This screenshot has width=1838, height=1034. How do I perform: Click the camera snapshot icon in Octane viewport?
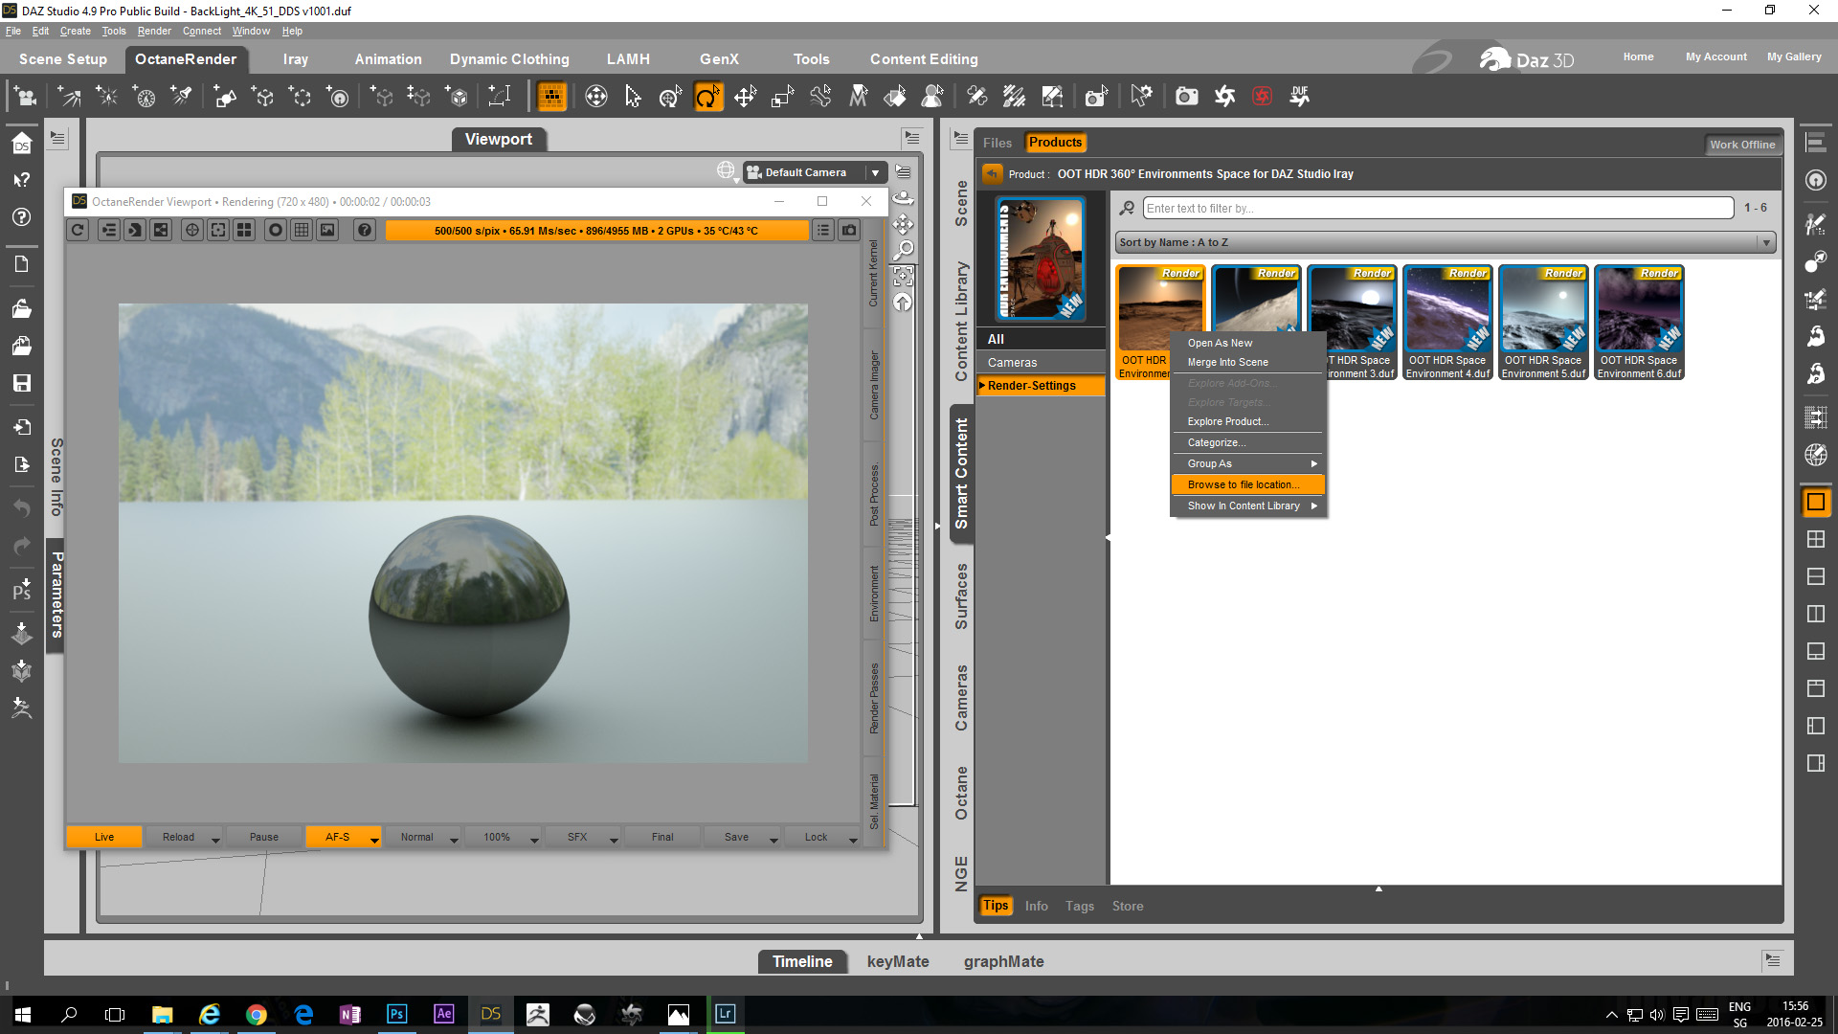(849, 230)
